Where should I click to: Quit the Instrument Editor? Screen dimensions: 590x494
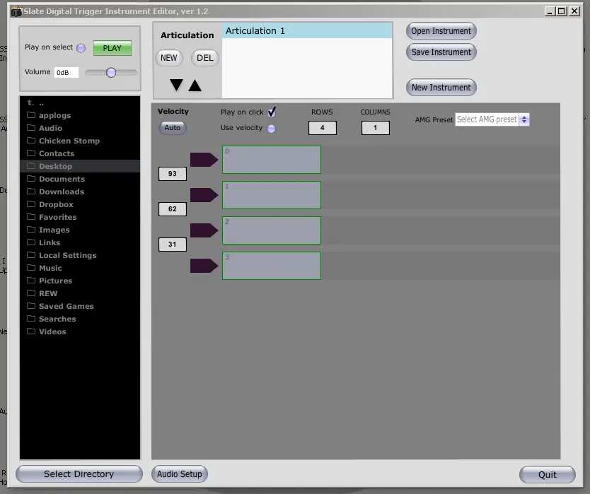[547, 474]
